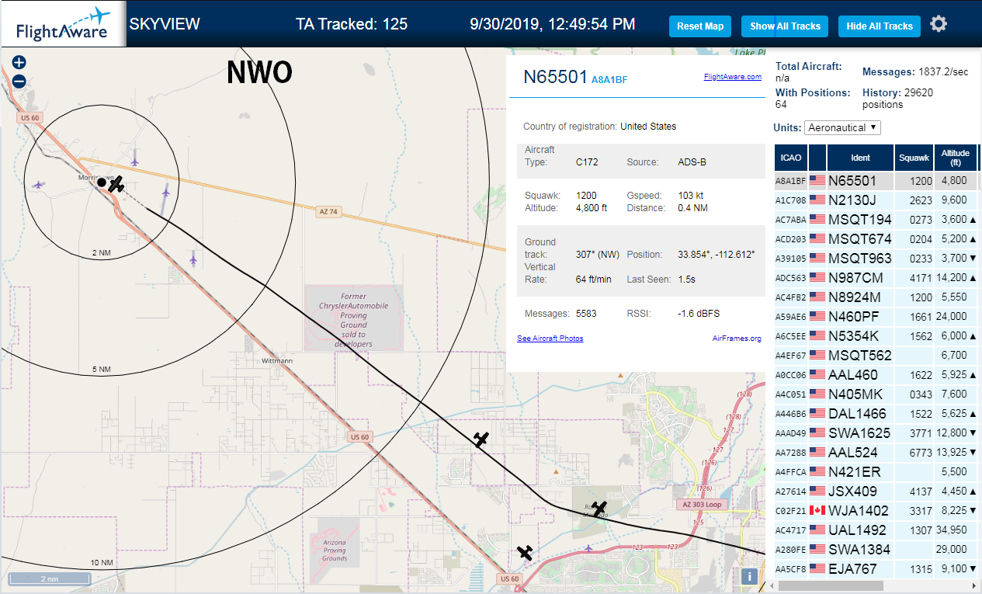Sort table by Ident column
Screen dimensions: 982x594
point(860,158)
